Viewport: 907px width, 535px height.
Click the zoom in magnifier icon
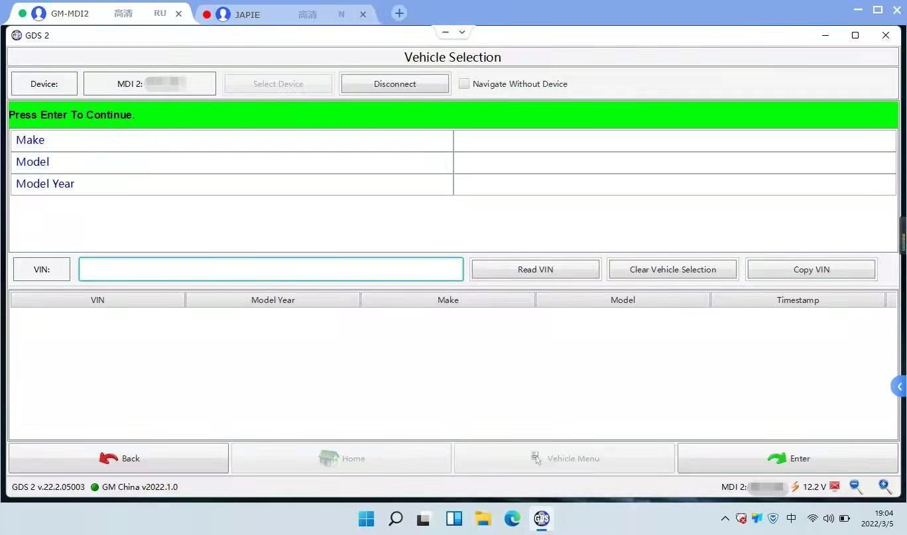pos(885,487)
